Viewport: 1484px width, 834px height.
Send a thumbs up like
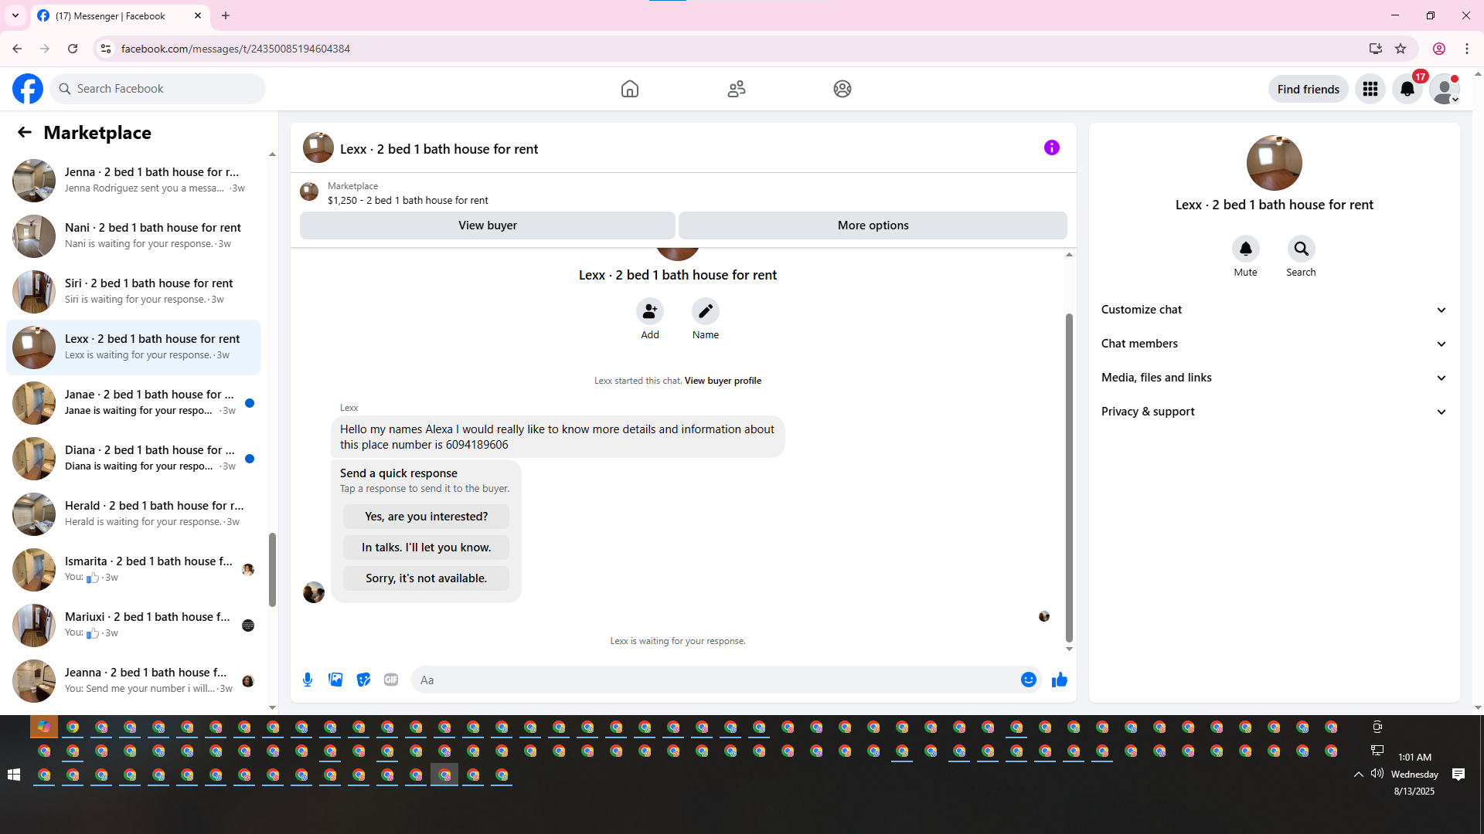click(1059, 680)
